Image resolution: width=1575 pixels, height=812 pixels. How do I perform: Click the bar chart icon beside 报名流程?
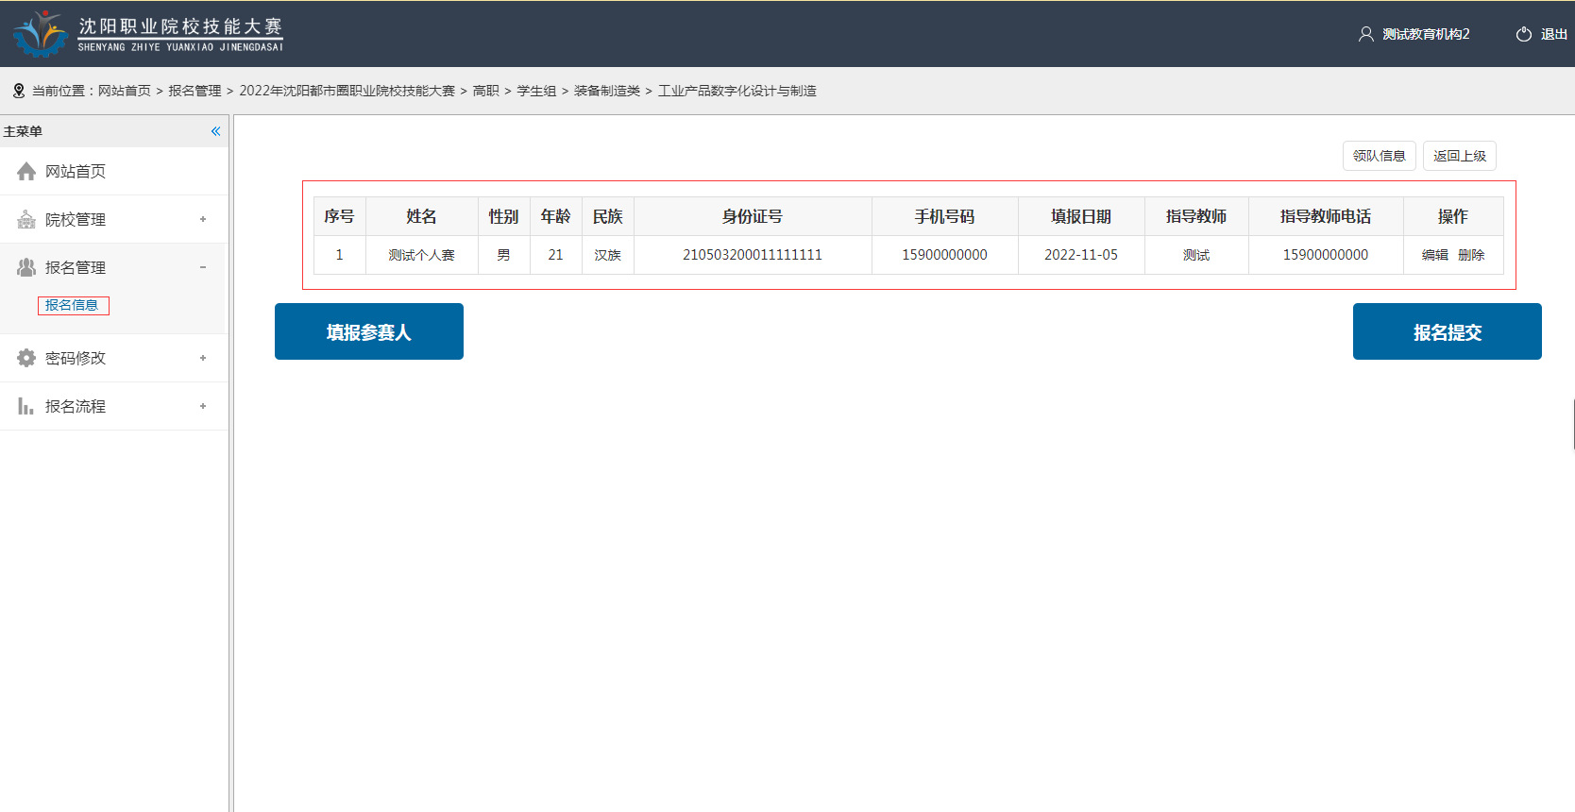pyautogui.click(x=26, y=406)
